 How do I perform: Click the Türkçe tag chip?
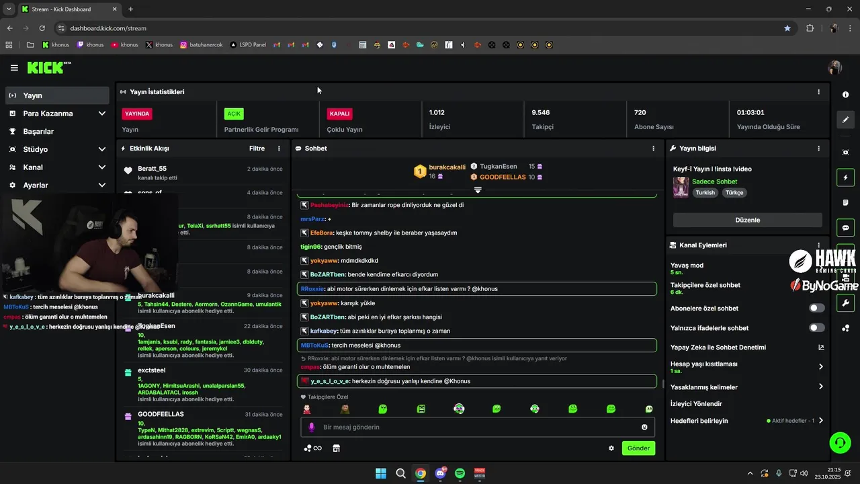point(734,193)
